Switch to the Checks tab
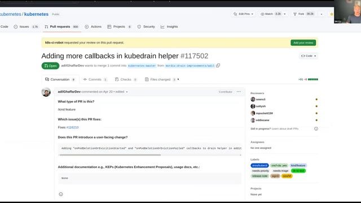The width and height of the screenshot is (361, 203). pos(126,80)
